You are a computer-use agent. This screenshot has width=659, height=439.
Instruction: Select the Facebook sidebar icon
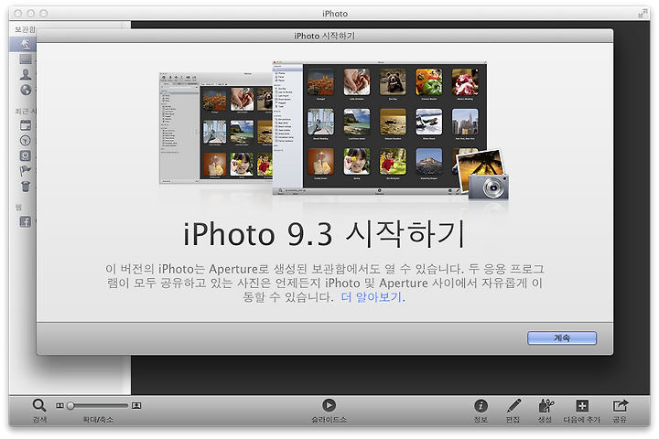[x=26, y=222]
